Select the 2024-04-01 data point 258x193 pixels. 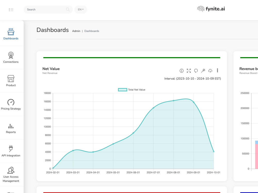coord(93,152)
